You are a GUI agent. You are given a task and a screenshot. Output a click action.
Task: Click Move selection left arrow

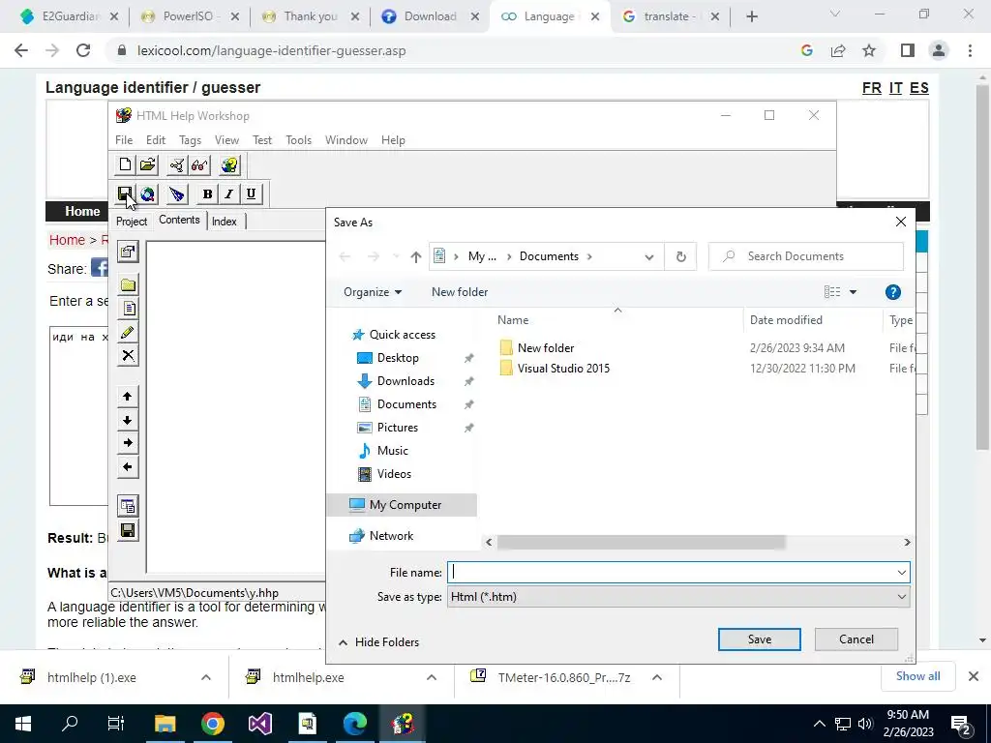(128, 467)
